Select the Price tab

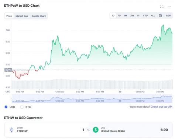pyautogui.click(x=9, y=16)
